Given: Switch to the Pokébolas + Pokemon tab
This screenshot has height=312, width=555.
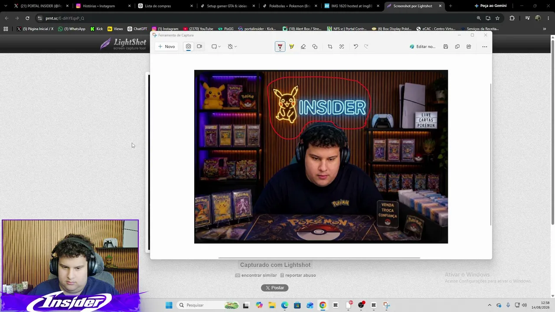Looking at the screenshot, I should (290, 6).
